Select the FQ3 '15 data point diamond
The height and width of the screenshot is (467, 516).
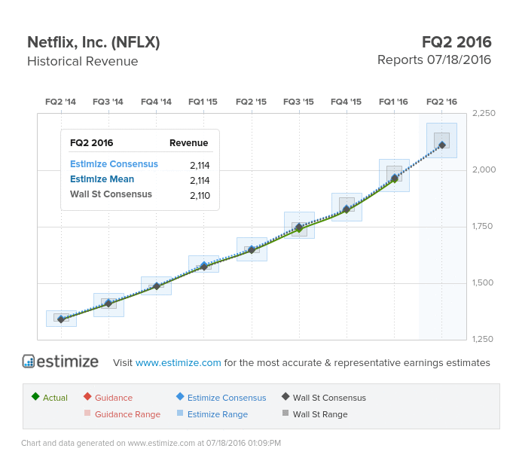[x=299, y=227]
